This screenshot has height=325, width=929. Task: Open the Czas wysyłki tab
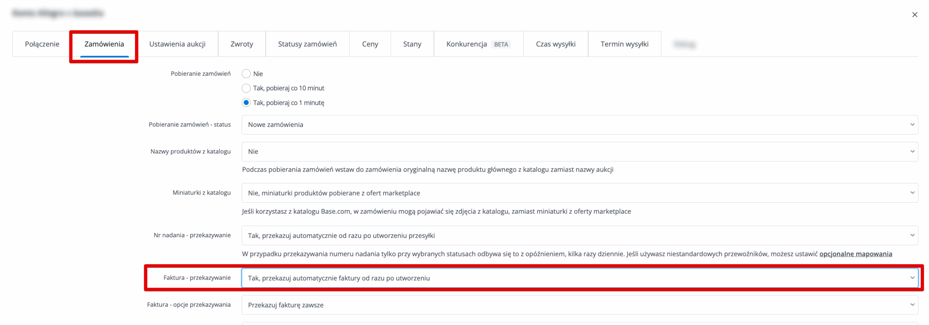pyautogui.click(x=555, y=44)
